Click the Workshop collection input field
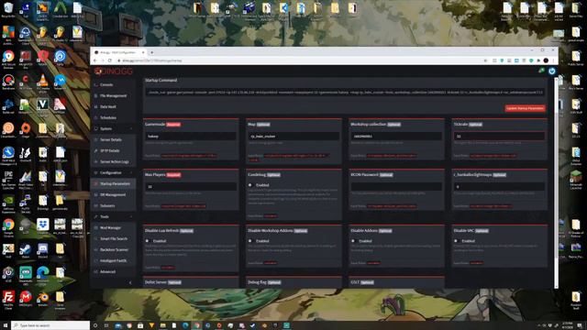 (396, 137)
